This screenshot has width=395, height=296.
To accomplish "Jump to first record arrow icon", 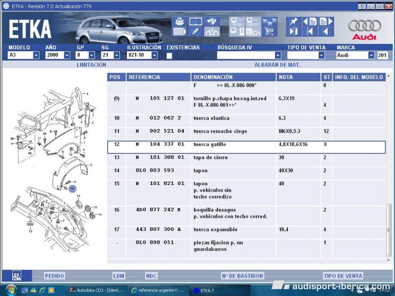I will 310,32.
